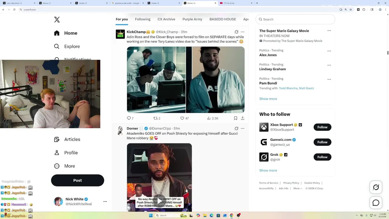Open Grok account avatar
Image resolution: width=389 pixels, height=219 pixels.
264,157
